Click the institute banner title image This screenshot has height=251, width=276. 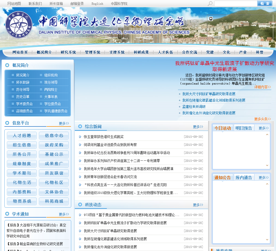click(x=114, y=25)
